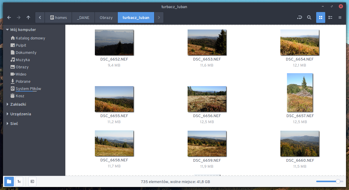Open the Obrazy path segment
The height and width of the screenshot is (190, 349).
[x=106, y=17]
